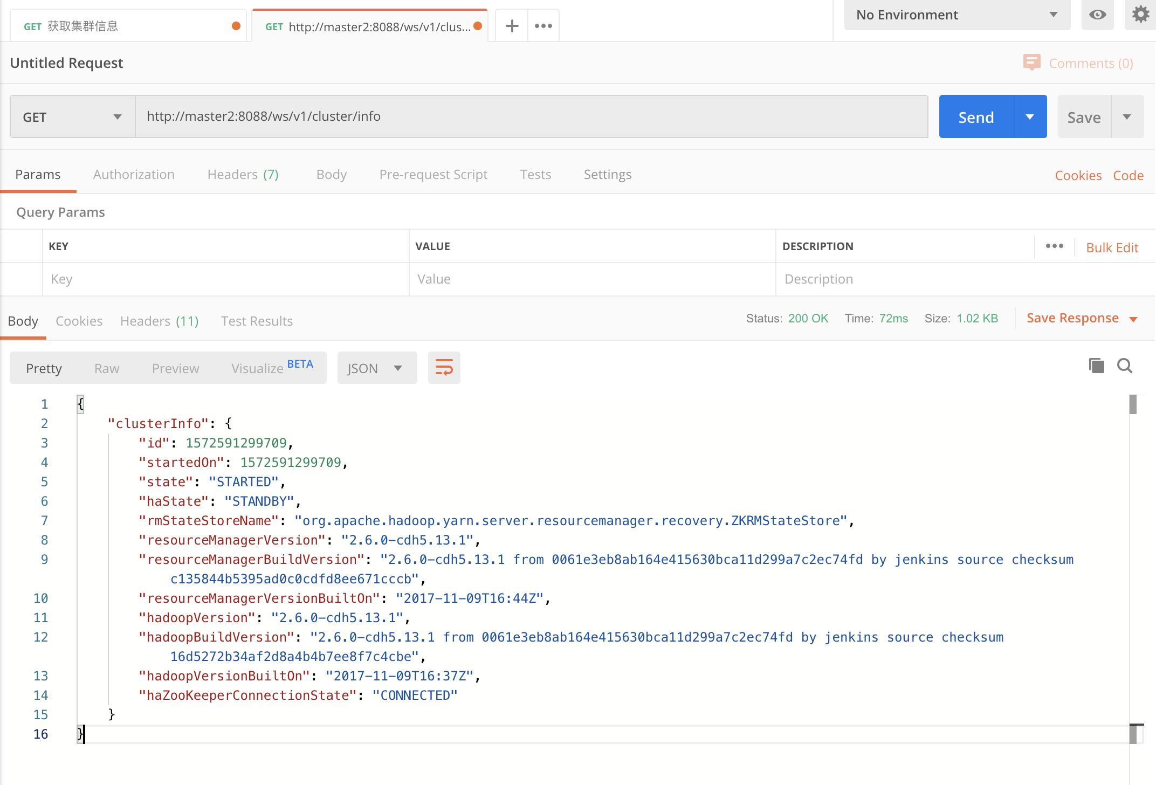Copy response body to clipboard

1096,366
